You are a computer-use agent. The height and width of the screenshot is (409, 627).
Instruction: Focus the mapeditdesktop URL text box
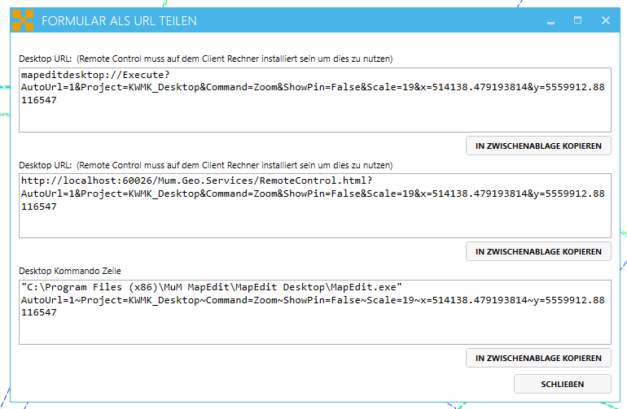click(313, 114)
